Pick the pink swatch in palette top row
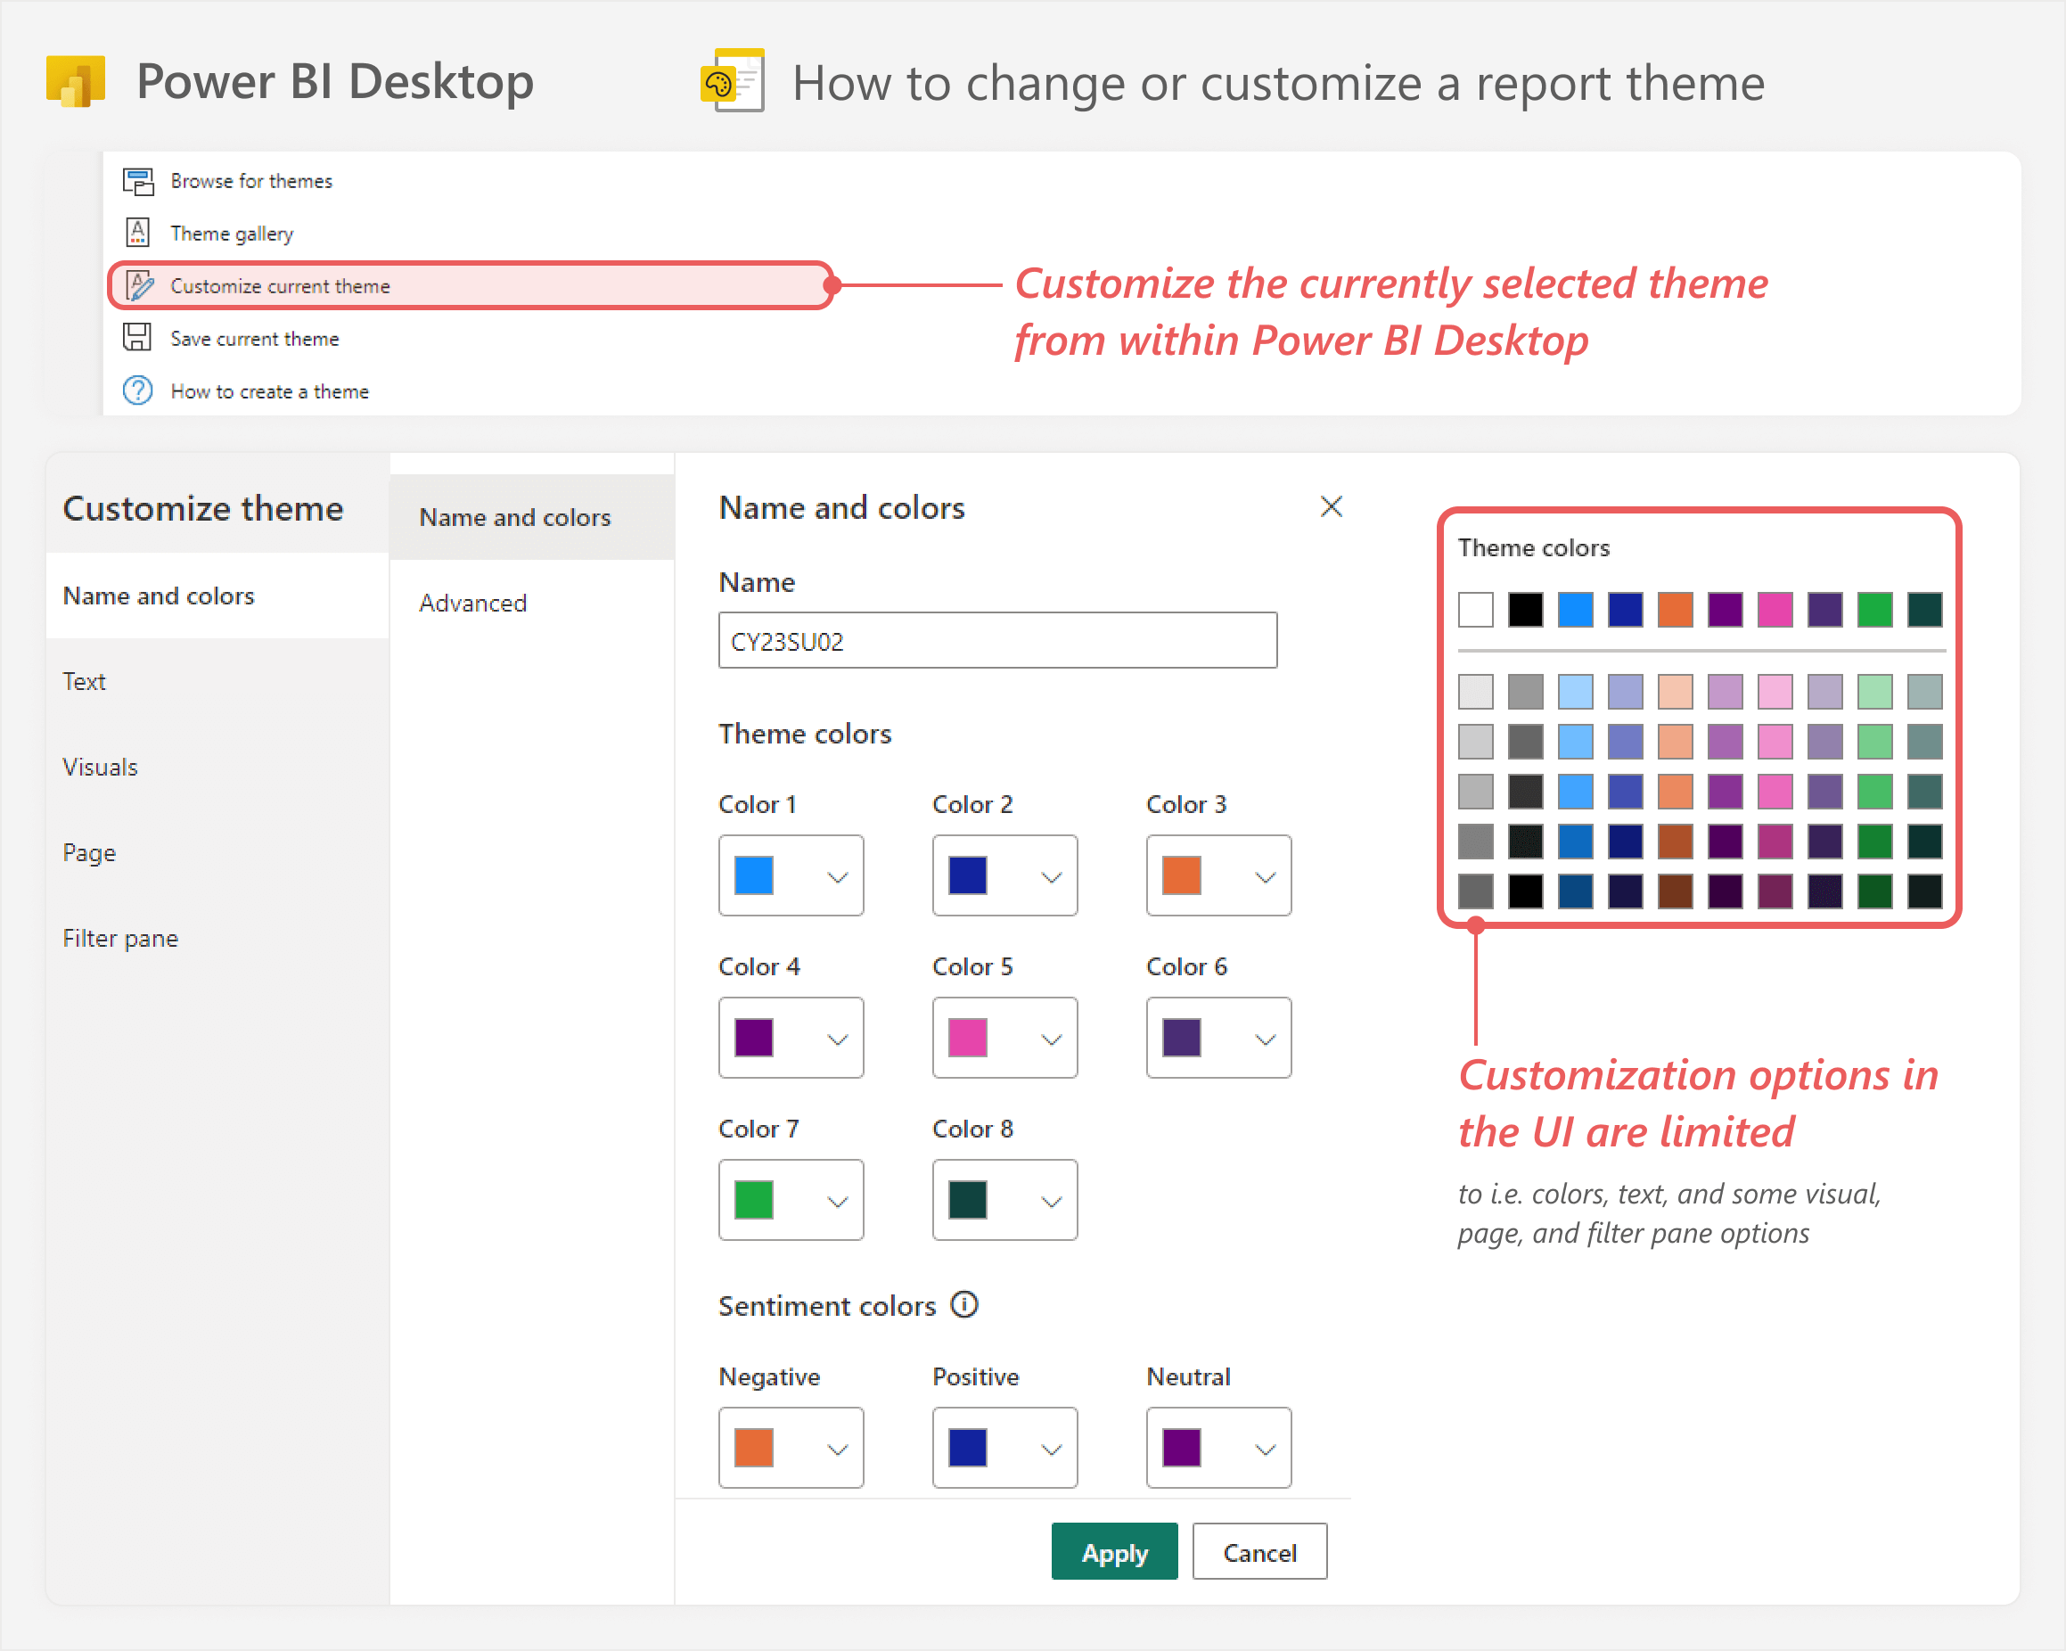The height and width of the screenshot is (1651, 2066). [x=1775, y=610]
